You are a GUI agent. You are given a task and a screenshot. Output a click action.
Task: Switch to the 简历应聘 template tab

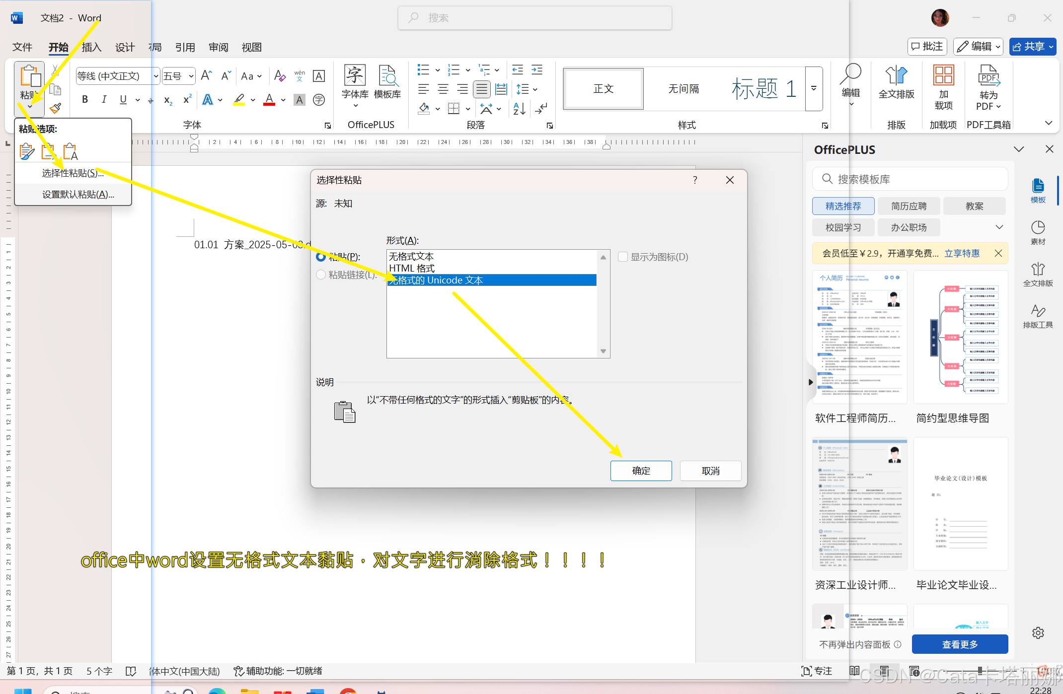(909, 206)
